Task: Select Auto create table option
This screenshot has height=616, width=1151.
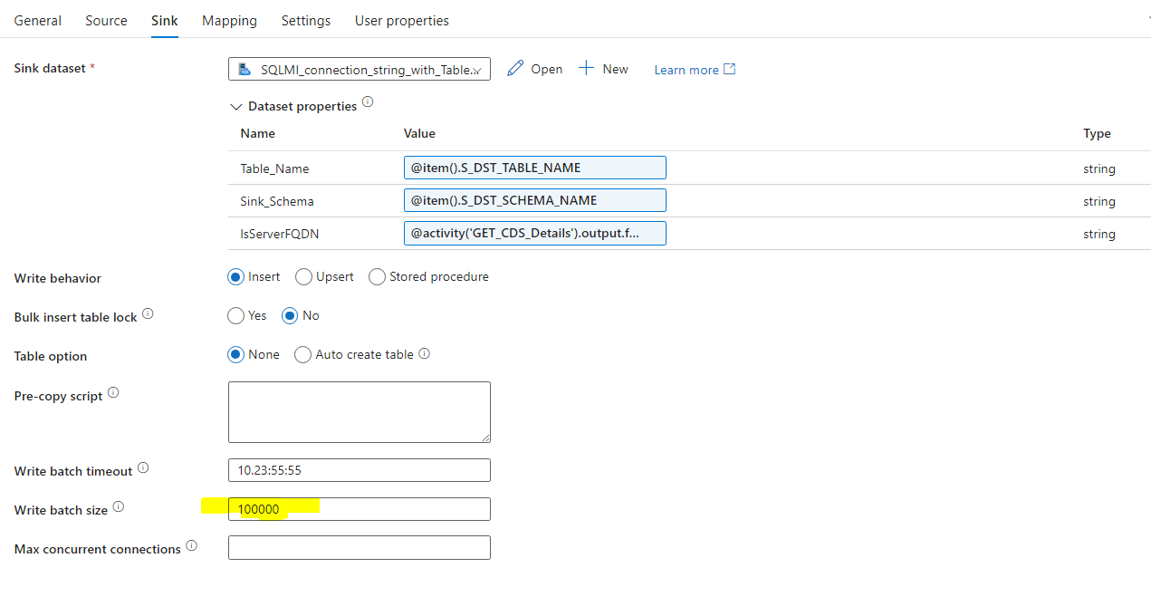Action: click(x=303, y=354)
